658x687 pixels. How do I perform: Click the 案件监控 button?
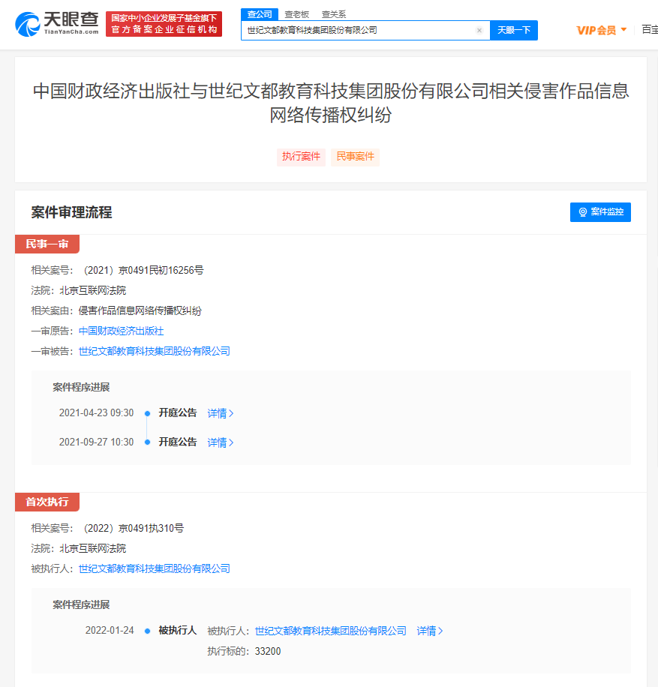pos(600,212)
